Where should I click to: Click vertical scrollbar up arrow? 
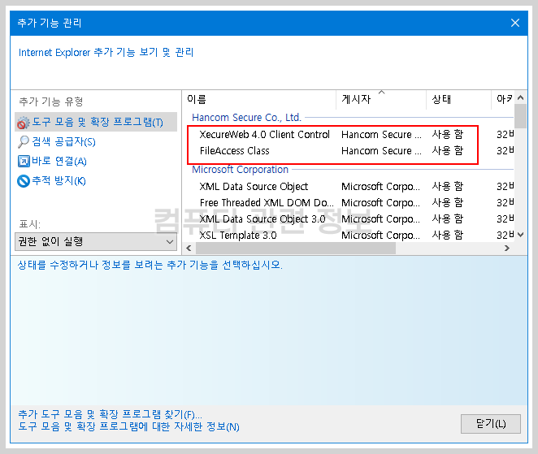[x=520, y=97]
